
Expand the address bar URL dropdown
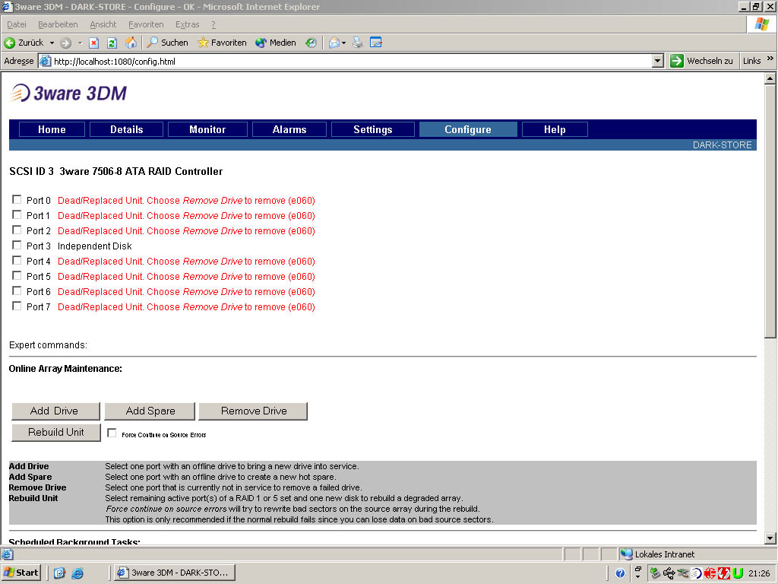click(x=658, y=61)
